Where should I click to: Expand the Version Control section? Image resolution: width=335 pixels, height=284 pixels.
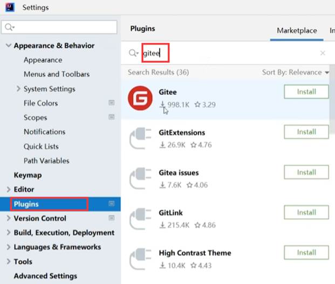click(9, 218)
